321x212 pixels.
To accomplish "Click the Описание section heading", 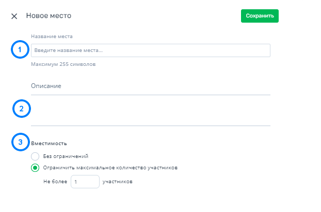I will click(46, 86).
